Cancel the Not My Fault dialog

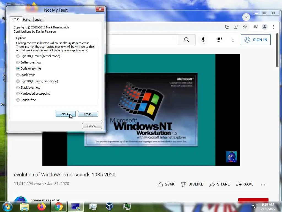[92, 126]
